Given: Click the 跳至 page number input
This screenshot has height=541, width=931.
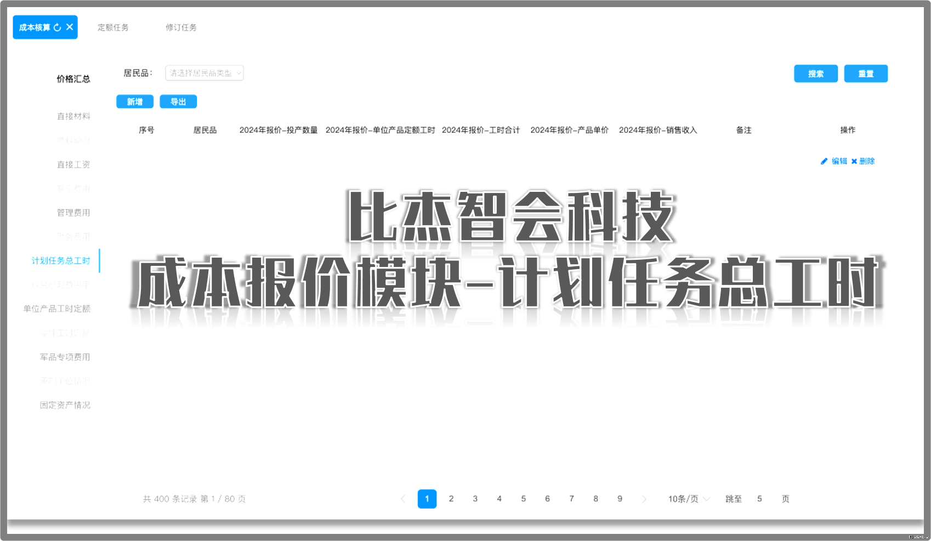Looking at the screenshot, I should coord(760,499).
